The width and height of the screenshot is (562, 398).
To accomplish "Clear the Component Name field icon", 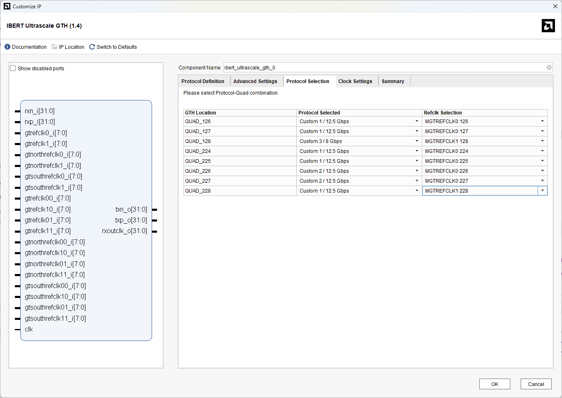I will pyautogui.click(x=549, y=68).
